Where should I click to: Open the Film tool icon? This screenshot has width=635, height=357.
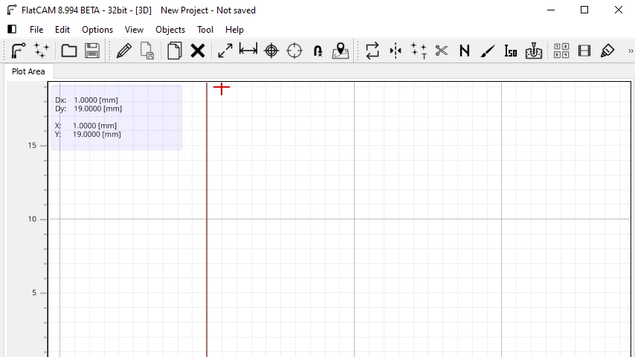[x=584, y=51]
